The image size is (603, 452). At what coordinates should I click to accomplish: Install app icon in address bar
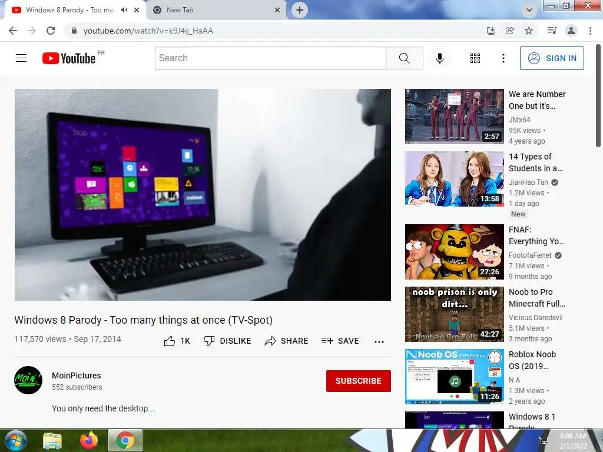pos(491,31)
